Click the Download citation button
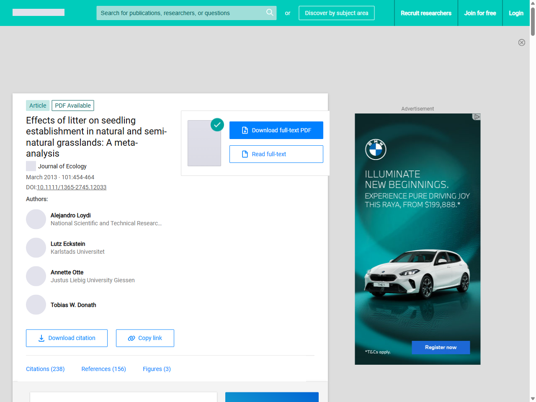Image resolution: width=536 pixels, height=402 pixels. 67,338
